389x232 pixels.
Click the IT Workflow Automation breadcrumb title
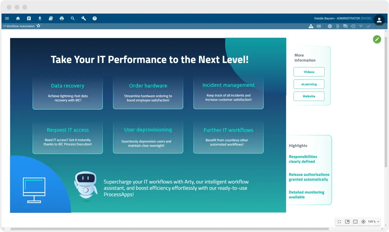pyautogui.click(x=19, y=26)
